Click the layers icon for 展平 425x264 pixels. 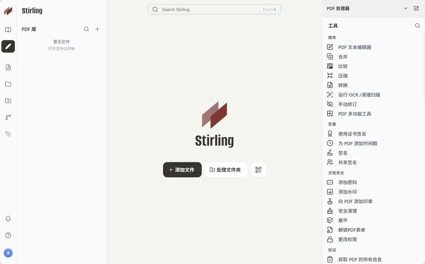pos(330,220)
